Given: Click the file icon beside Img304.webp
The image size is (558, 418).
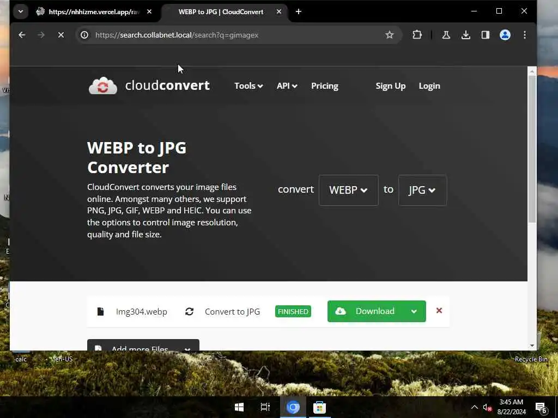Looking at the screenshot, I should pyautogui.click(x=100, y=312).
